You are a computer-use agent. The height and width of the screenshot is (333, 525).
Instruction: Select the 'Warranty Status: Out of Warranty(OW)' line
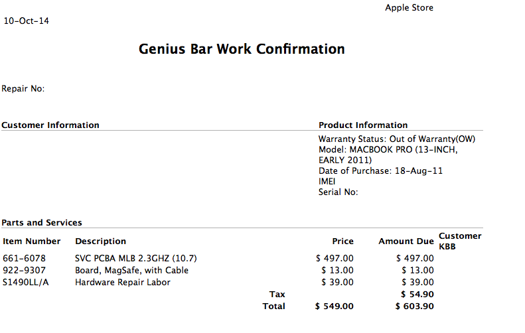[397, 139]
